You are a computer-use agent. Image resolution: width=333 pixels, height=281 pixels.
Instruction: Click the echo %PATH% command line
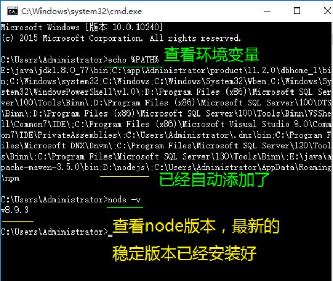click(x=79, y=60)
